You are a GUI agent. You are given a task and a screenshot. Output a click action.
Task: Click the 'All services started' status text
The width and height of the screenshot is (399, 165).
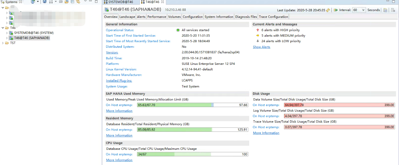[195, 30]
